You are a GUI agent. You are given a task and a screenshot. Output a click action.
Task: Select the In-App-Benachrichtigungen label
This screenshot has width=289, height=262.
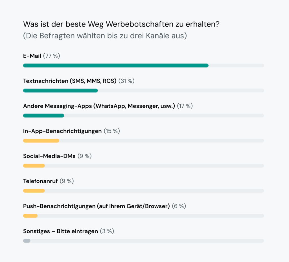pyautogui.click(x=62, y=131)
